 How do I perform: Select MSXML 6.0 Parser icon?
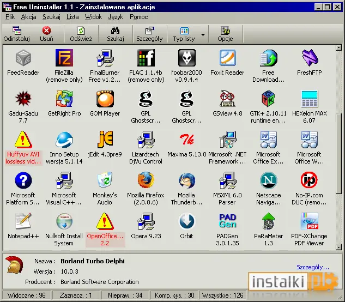(x=227, y=180)
